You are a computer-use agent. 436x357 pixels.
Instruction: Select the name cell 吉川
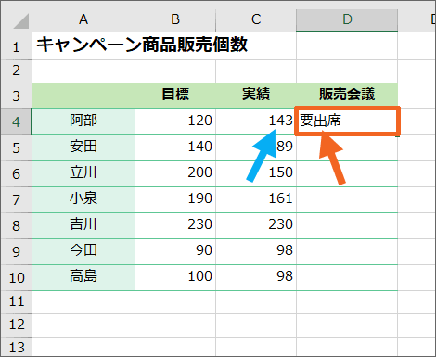point(83,225)
